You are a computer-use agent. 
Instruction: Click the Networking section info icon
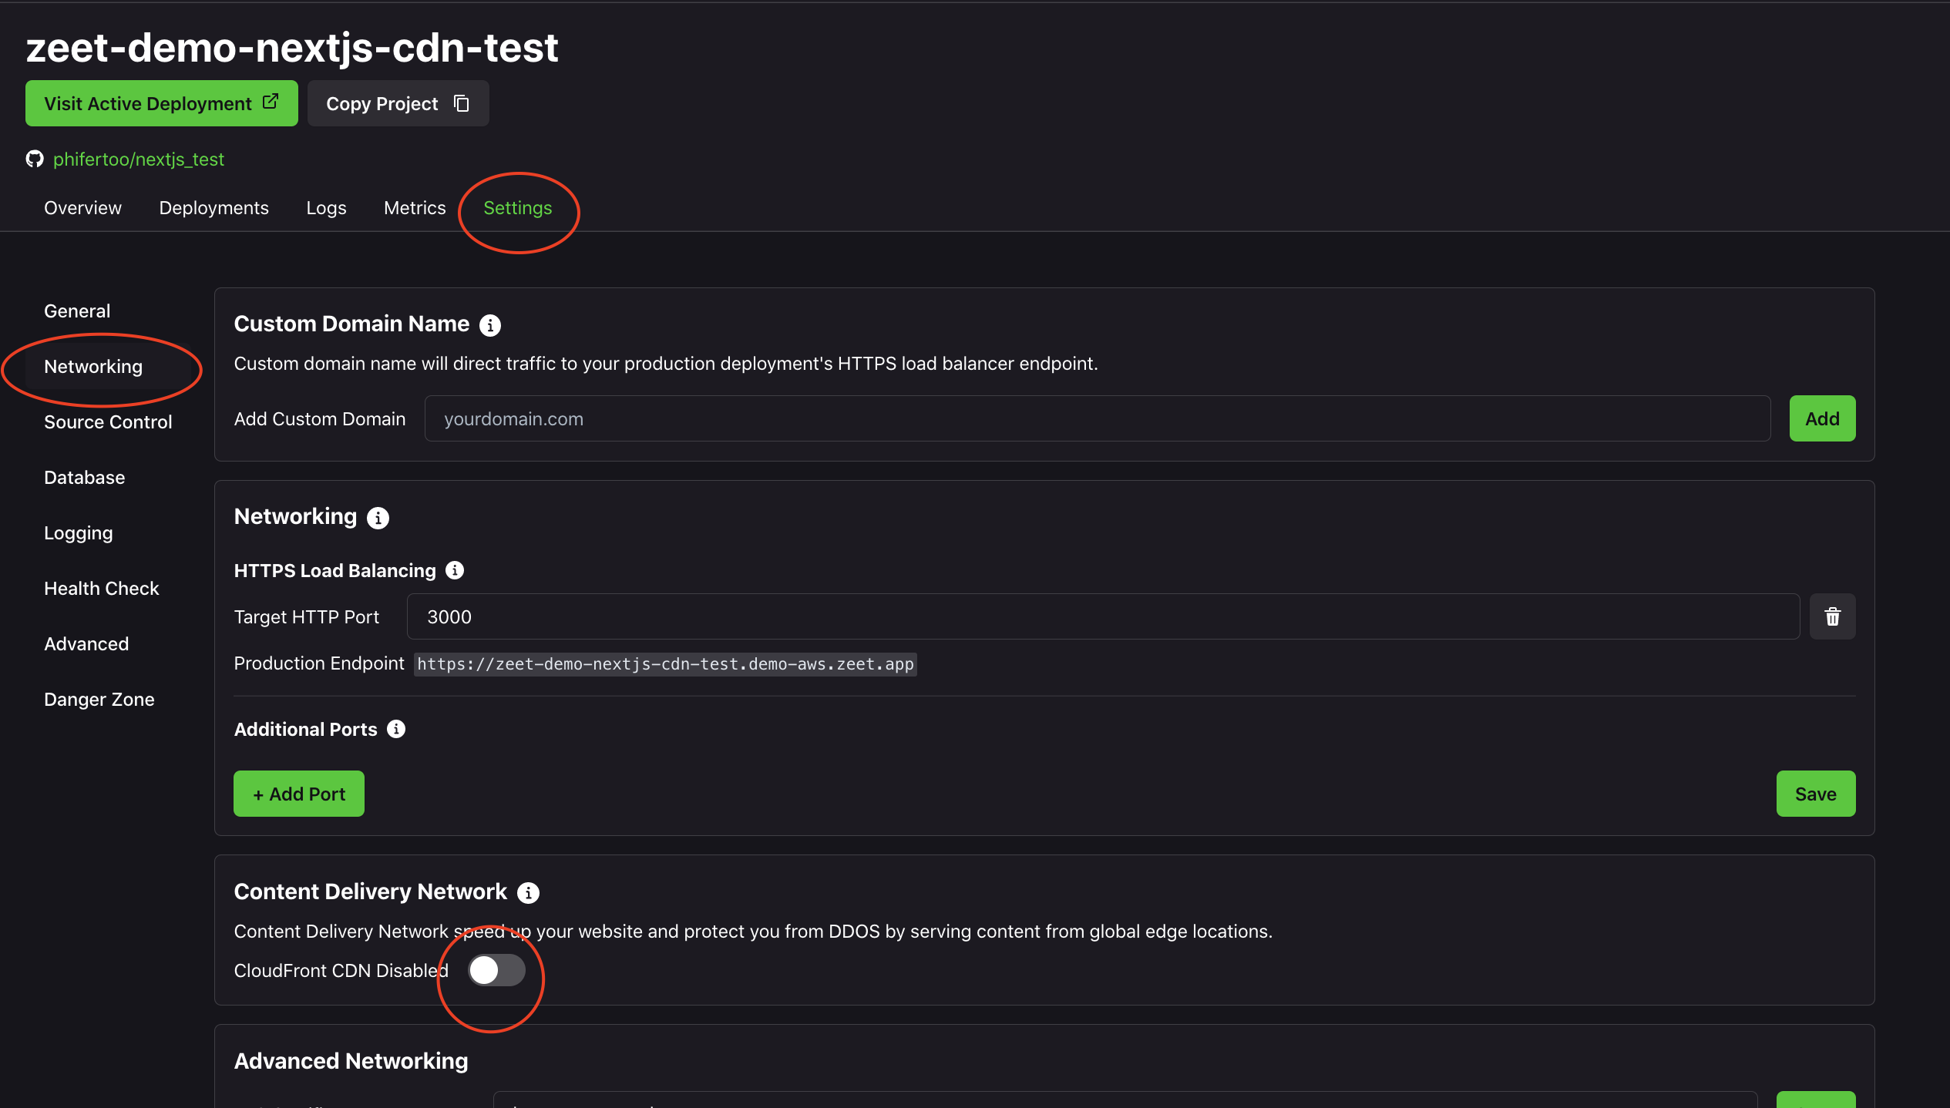pyautogui.click(x=378, y=518)
